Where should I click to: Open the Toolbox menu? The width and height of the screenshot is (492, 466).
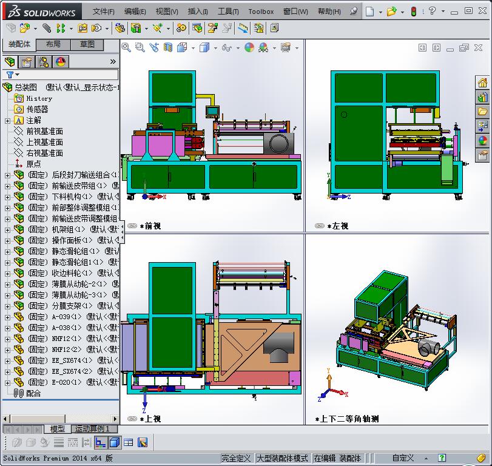click(261, 12)
